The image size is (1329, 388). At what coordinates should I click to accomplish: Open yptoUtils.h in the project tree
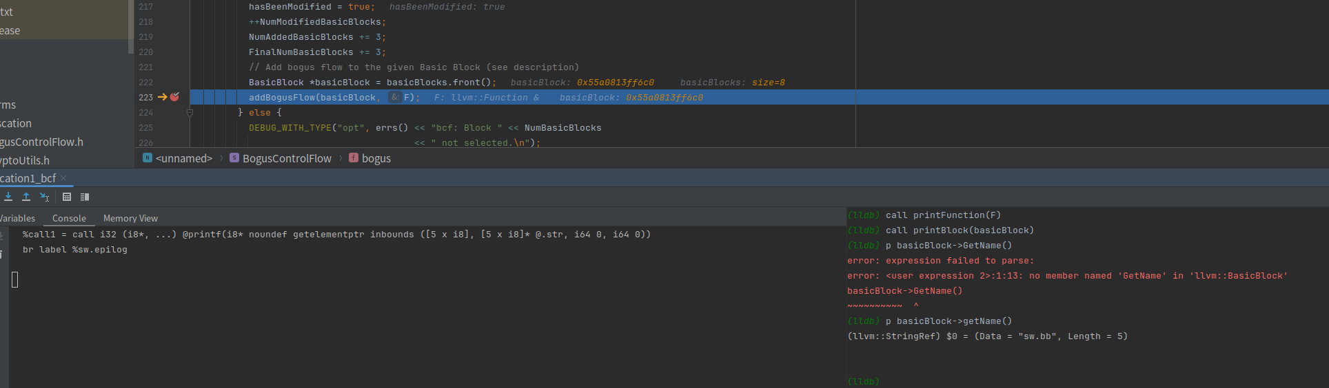pyautogui.click(x=25, y=160)
